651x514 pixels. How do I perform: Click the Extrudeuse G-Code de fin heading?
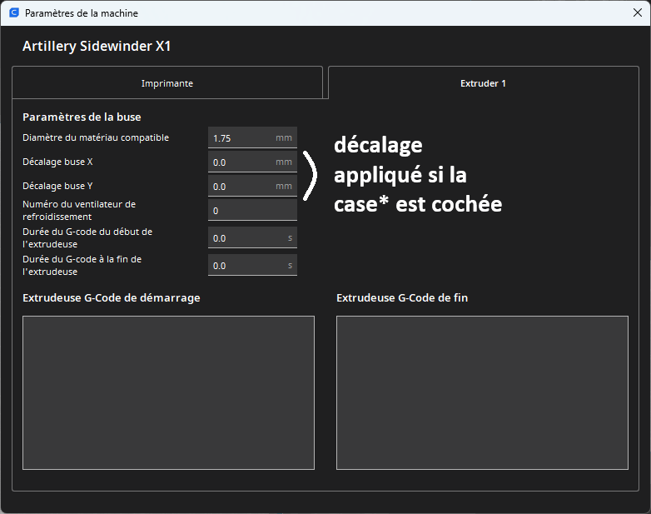click(402, 298)
